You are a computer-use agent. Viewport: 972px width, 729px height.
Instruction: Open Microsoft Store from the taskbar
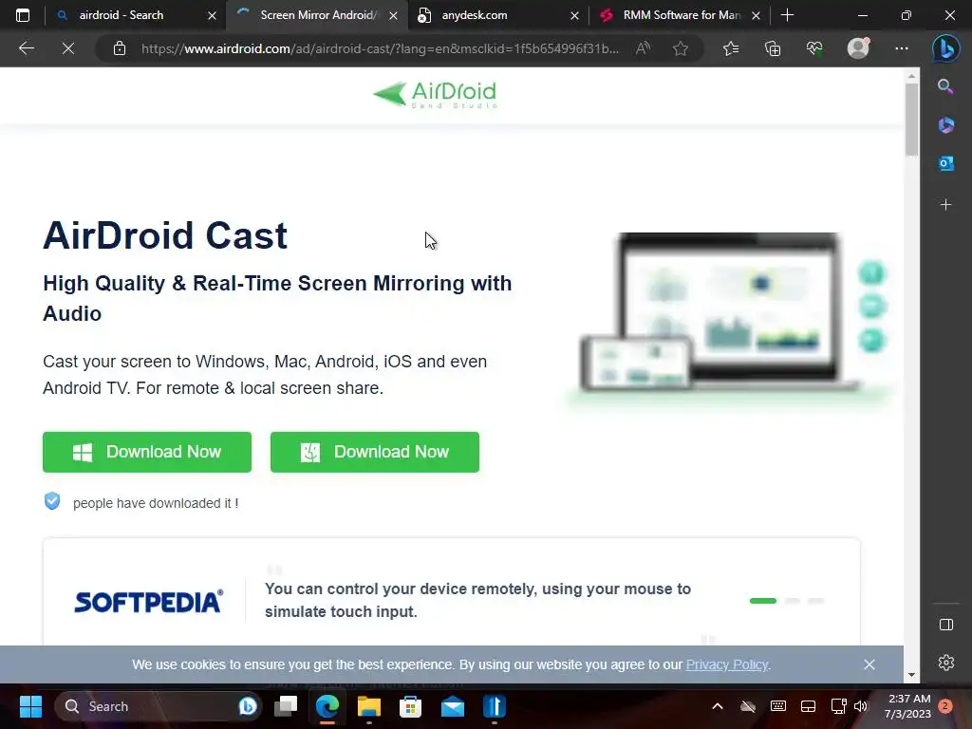click(x=410, y=706)
